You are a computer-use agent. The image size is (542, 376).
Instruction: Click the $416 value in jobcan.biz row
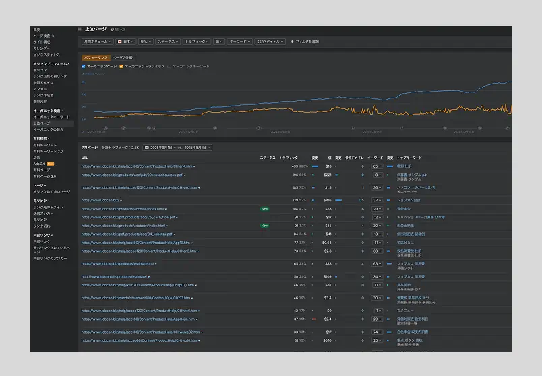328,200
